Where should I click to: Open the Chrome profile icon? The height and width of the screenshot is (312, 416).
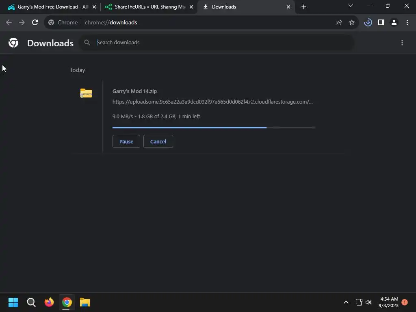pyautogui.click(x=394, y=23)
